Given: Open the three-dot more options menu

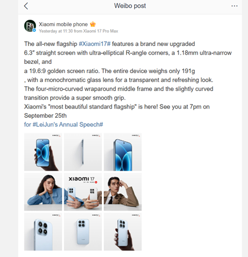Looking at the screenshot, I should tap(234, 6).
